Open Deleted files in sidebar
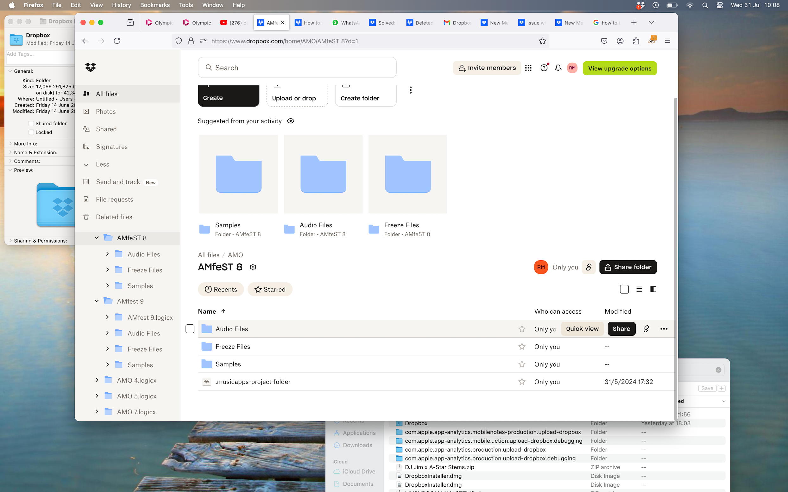This screenshot has height=492, width=788. click(114, 217)
